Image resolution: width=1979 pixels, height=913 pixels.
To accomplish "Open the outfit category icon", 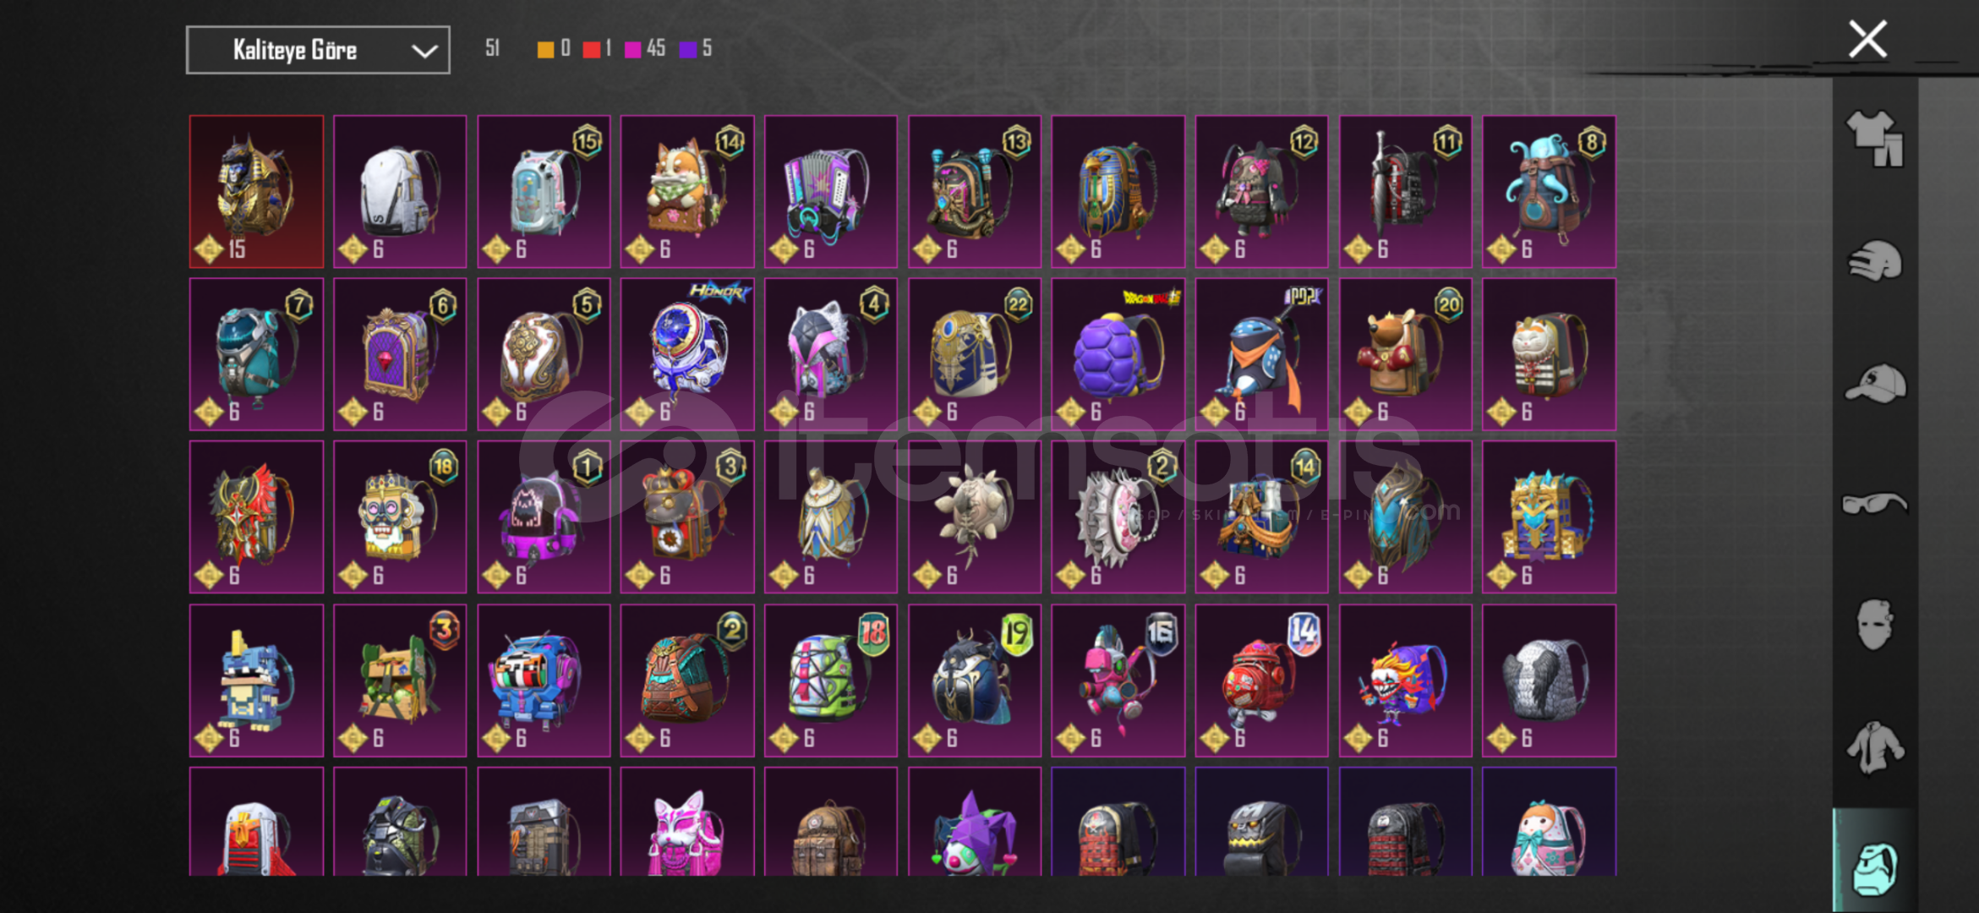I will [x=1874, y=139].
